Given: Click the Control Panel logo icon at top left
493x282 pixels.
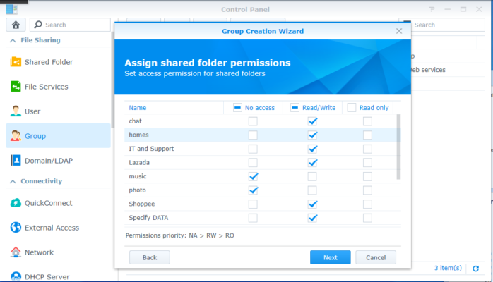Looking at the screenshot, I should tap(11, 9).
